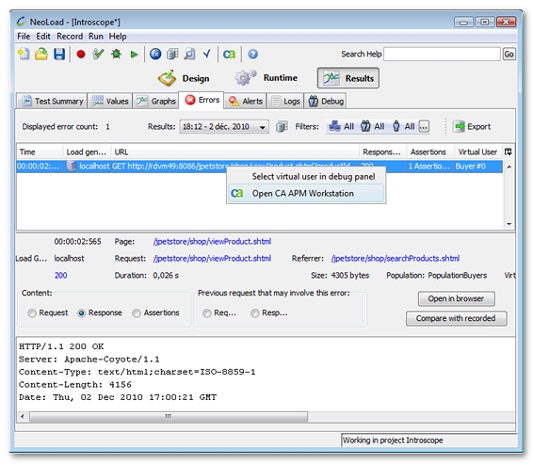
Task: Click the populations filter All
Action: (x=372, y=126)
